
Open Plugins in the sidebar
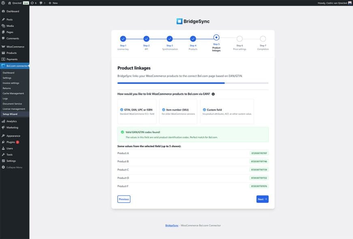tap(11, 142)
